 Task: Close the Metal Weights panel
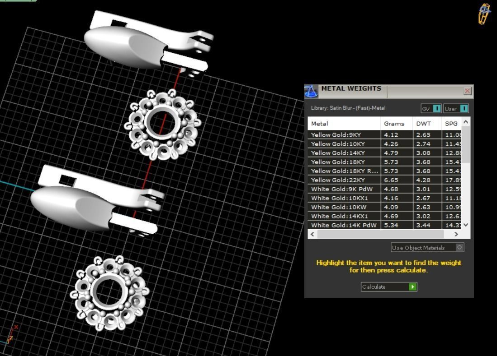(467, 91)
